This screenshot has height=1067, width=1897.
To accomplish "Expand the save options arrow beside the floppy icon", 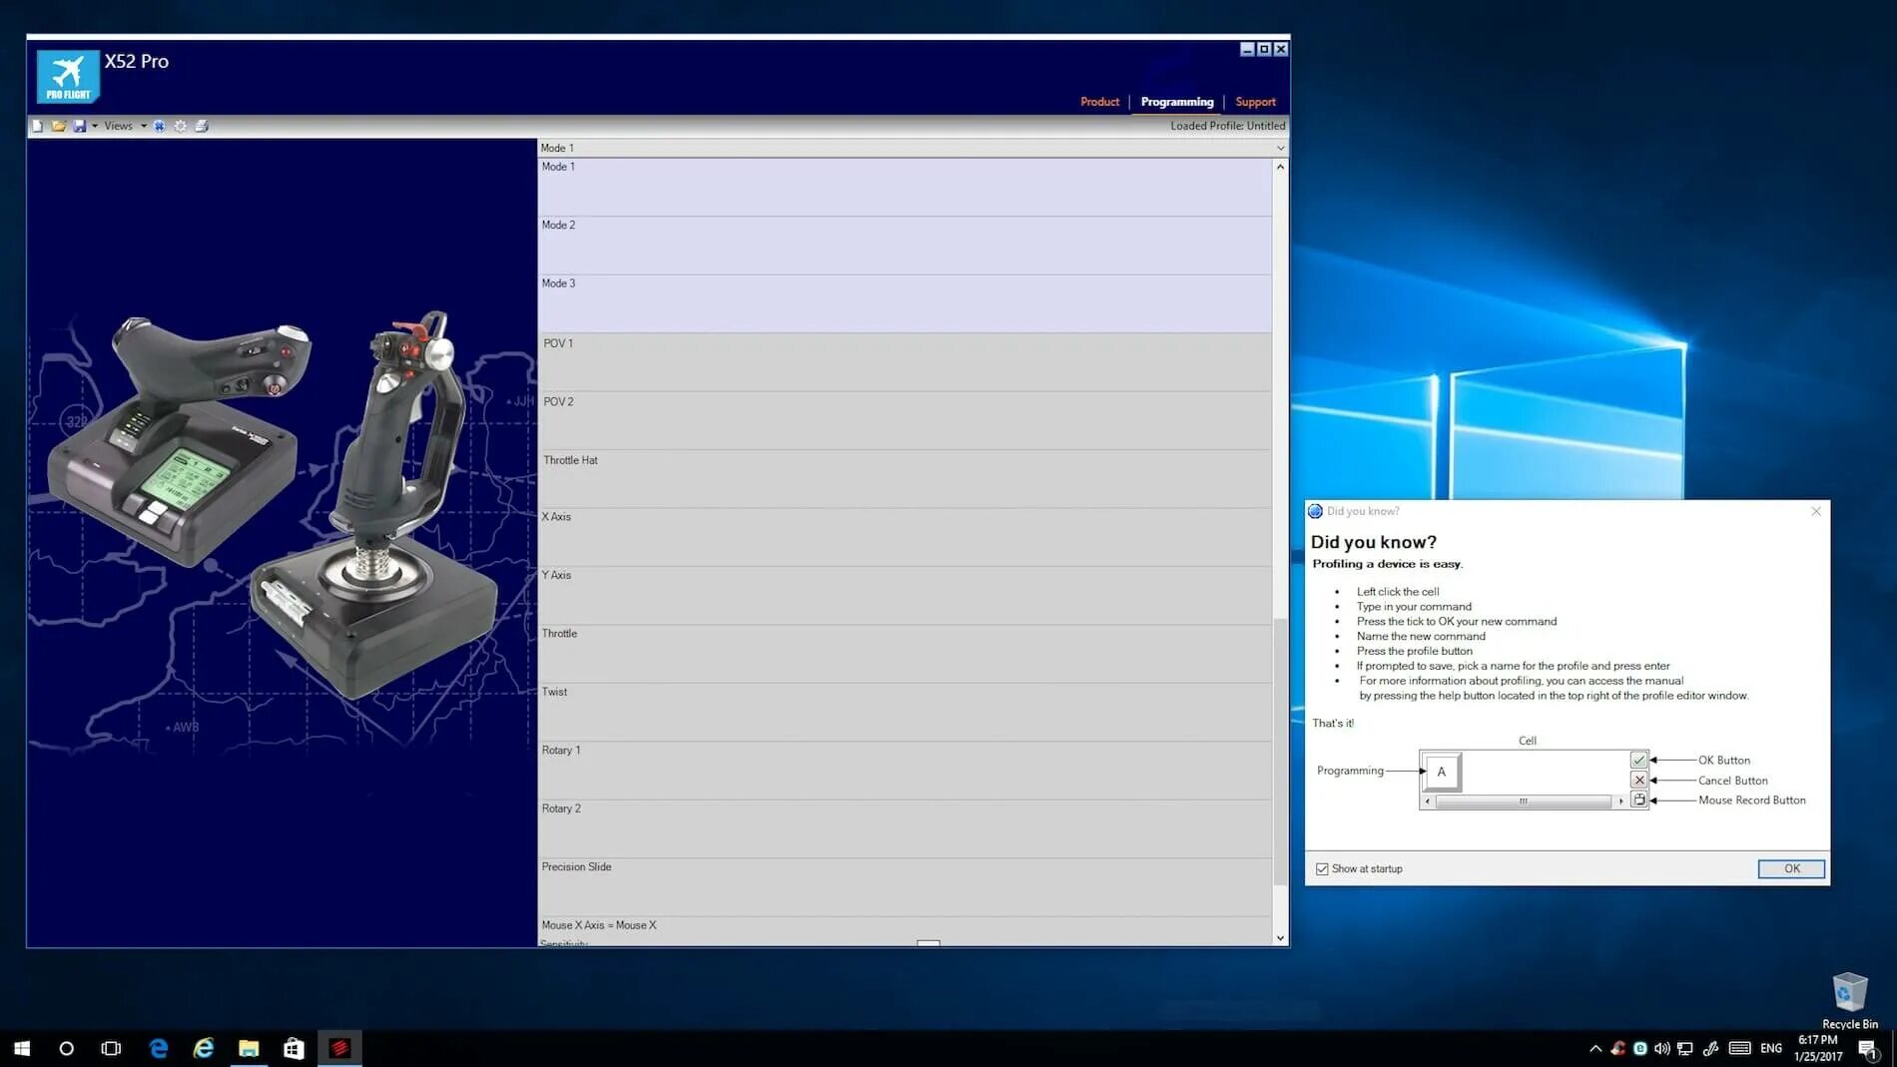I will (x=95, y=126).
